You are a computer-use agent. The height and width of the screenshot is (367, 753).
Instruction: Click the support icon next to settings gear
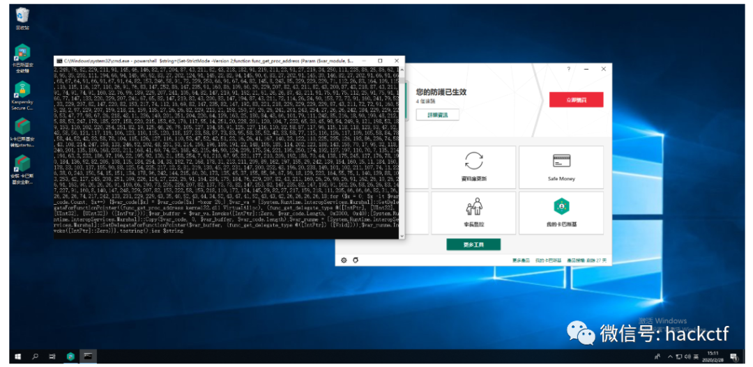click(x=356, y=260)
